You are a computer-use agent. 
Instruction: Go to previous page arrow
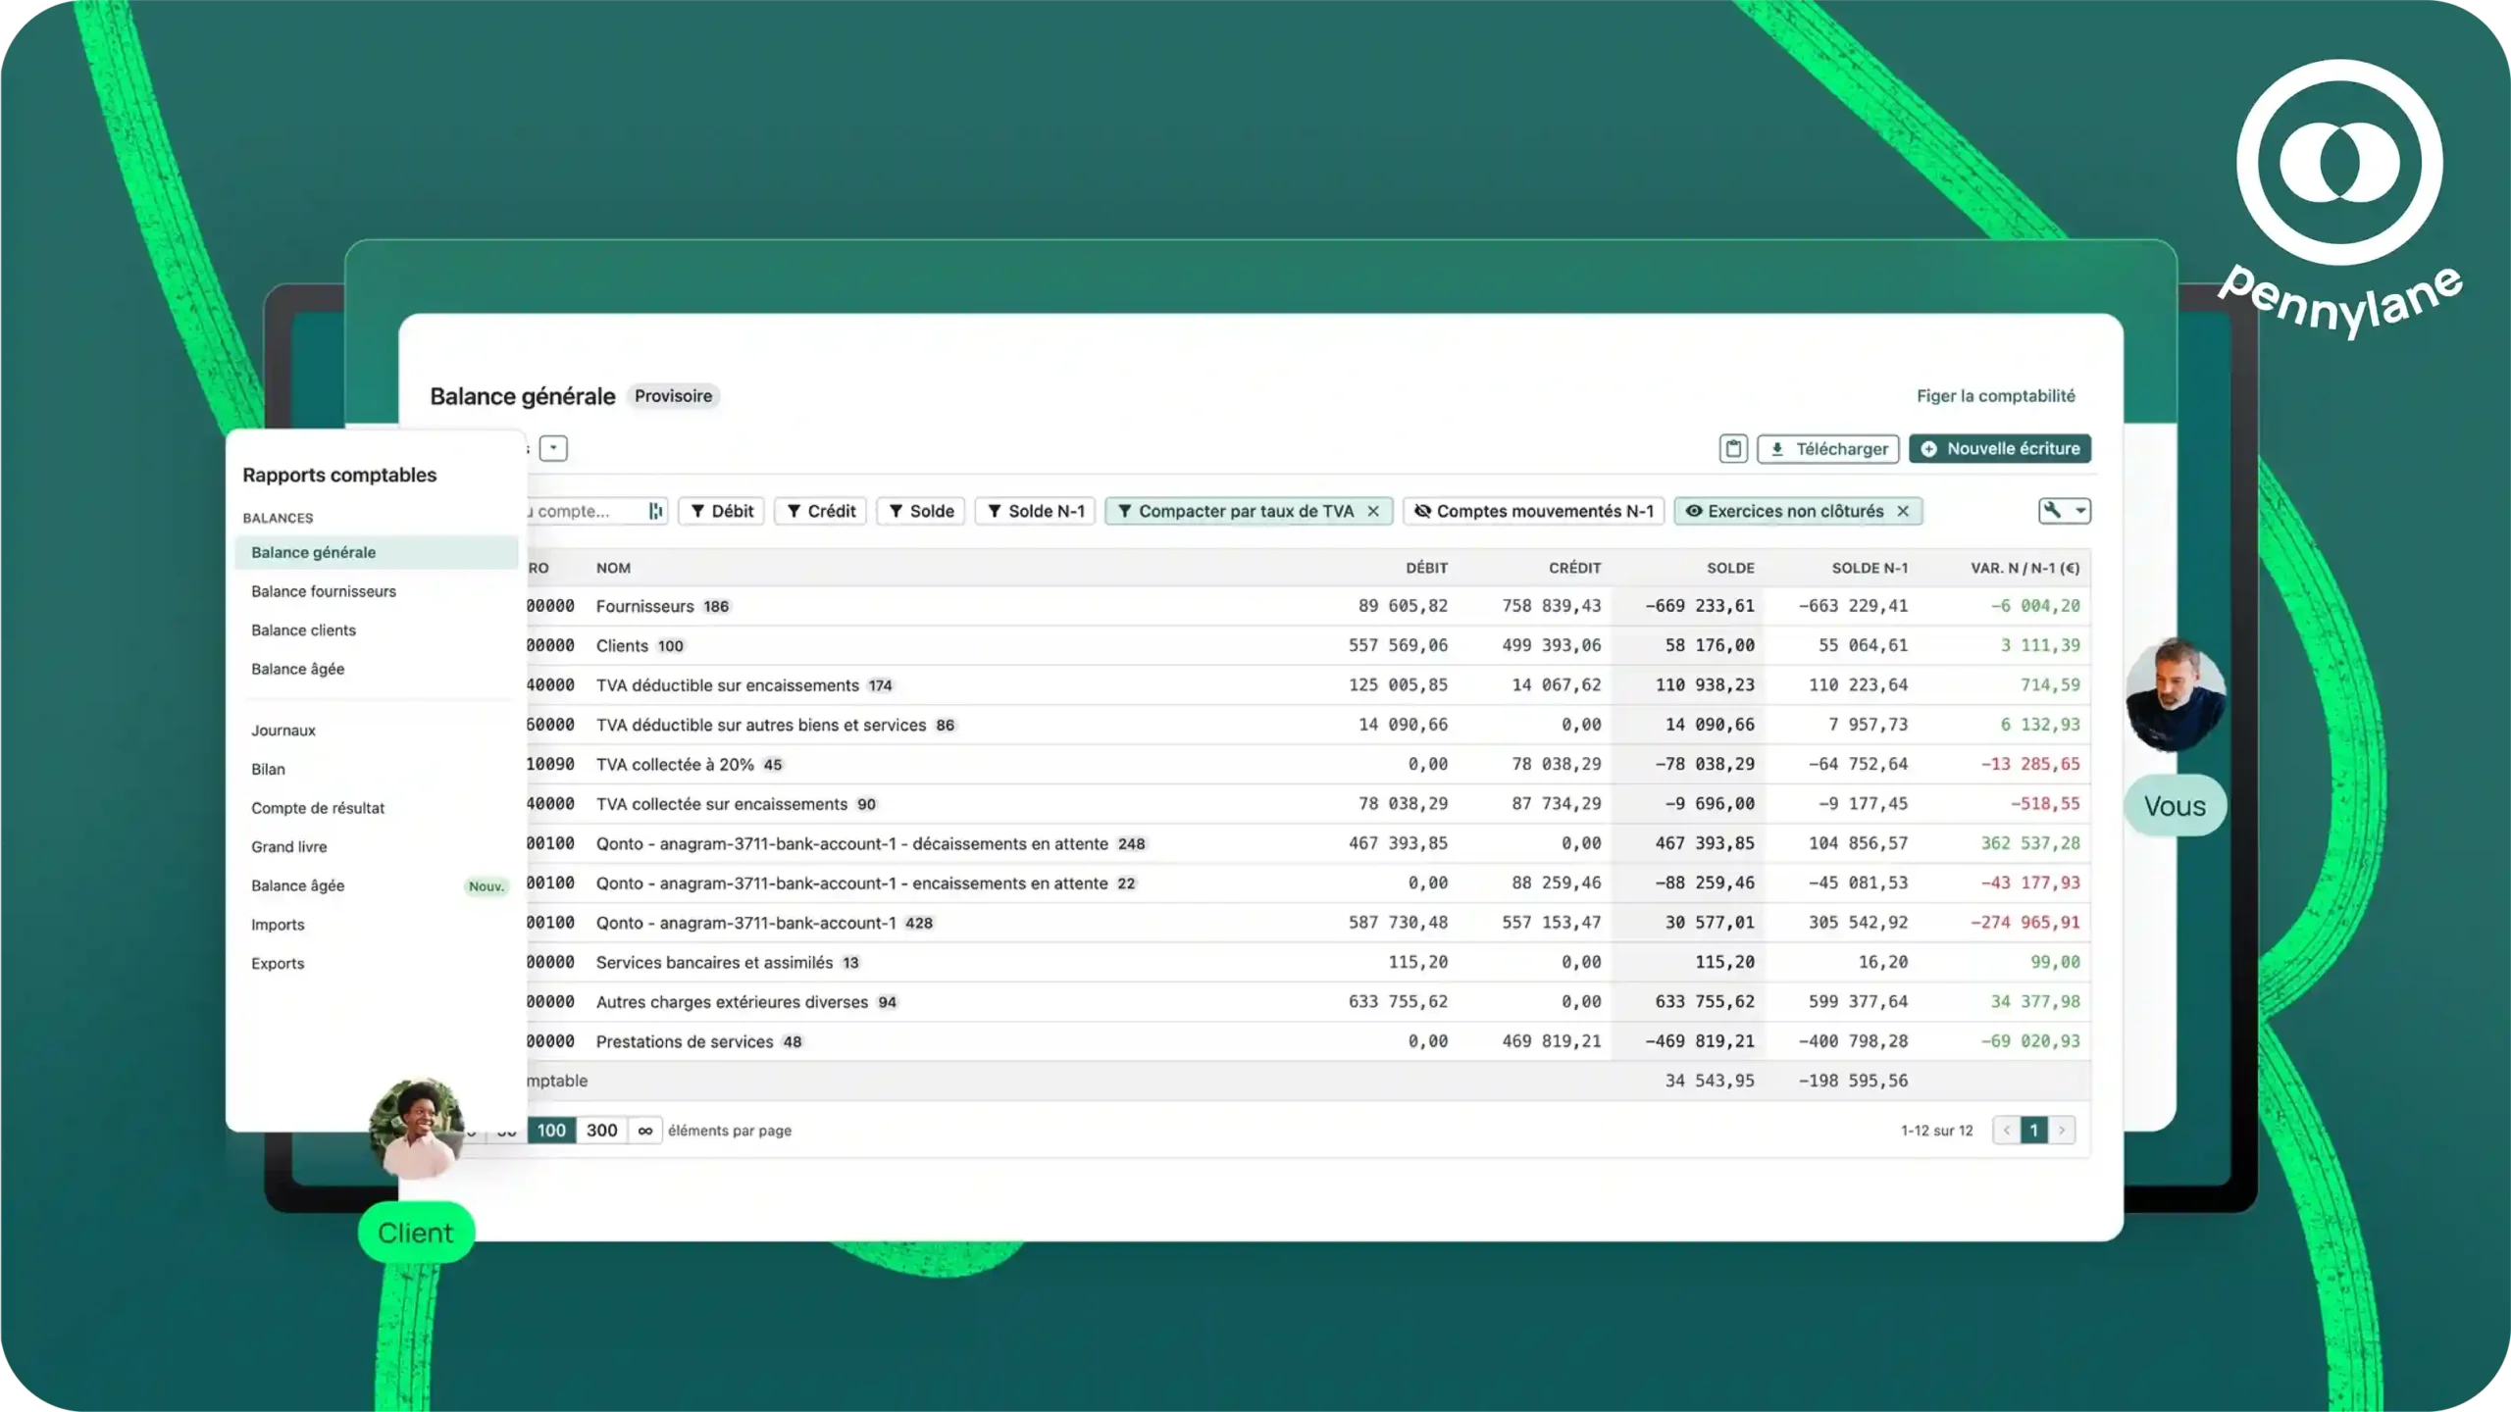coord(2007,1131)
